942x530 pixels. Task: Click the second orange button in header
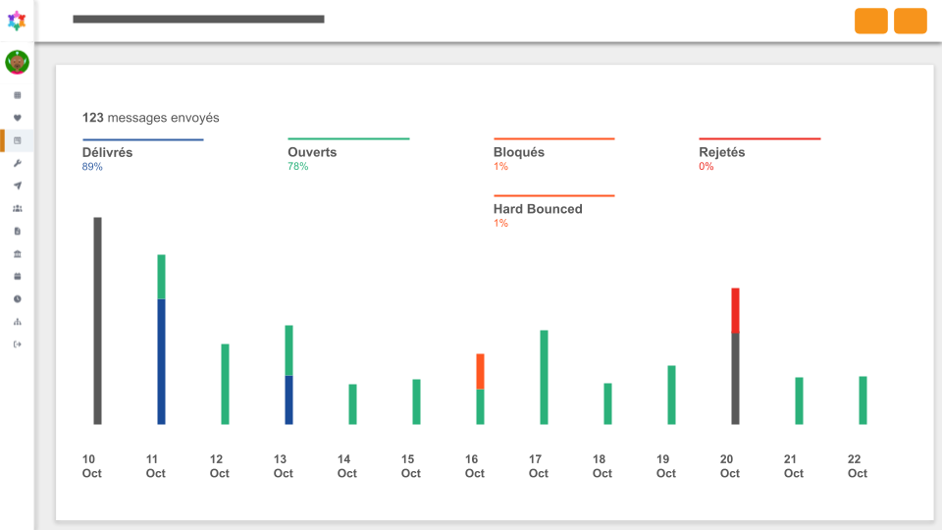coord(911,21)
